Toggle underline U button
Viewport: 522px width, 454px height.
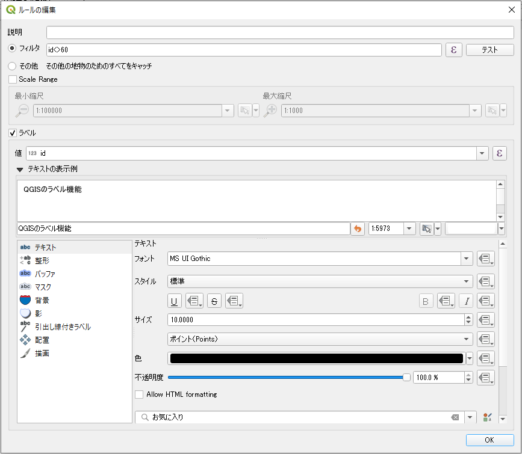[174, 301]
